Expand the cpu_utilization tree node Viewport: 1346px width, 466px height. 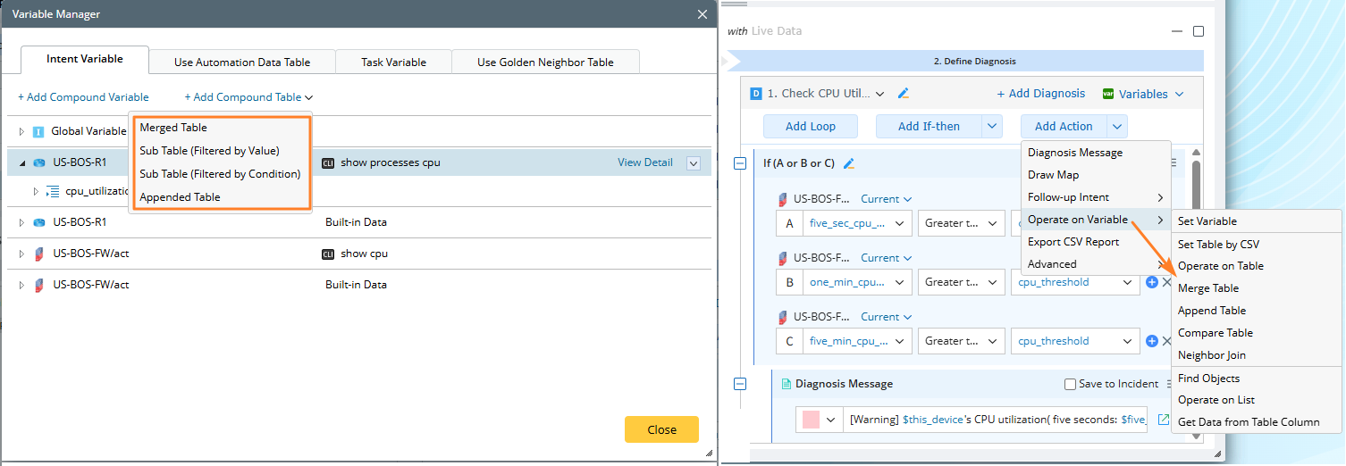37,191
